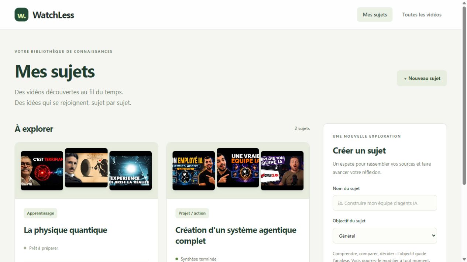Viewport: 467px width, 262px height.
Task: Click the green WatchLess logo icon
Action: coord(21,15)
